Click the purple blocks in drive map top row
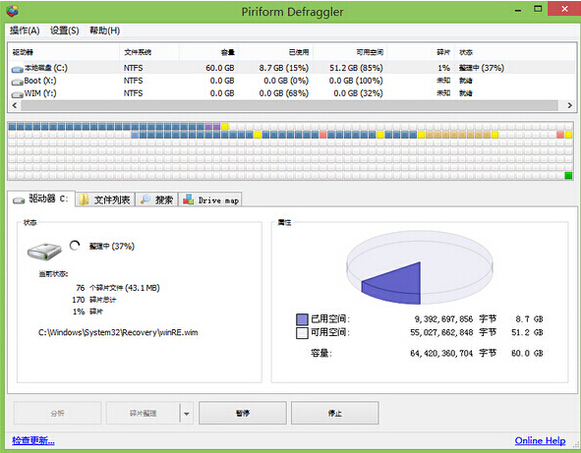This screenshot has width=581, height=453. point(212,127)
